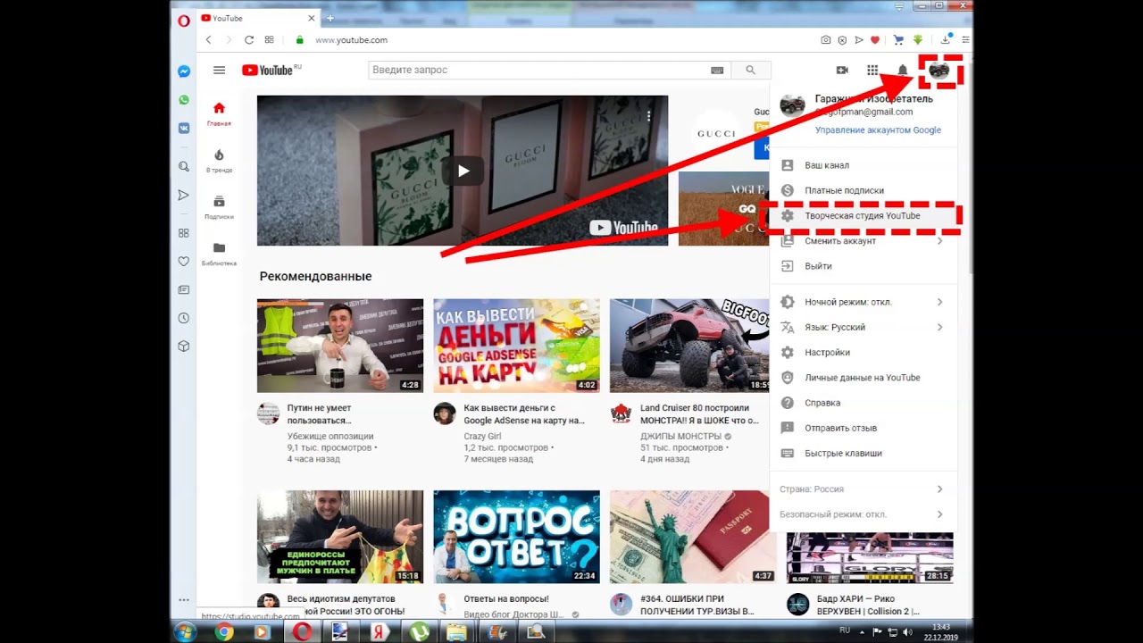This screenshot has height=643, width=1143.
Task: Click ДЖИПЫ МОНСТРЫ channel name
Action: (680, 436)
